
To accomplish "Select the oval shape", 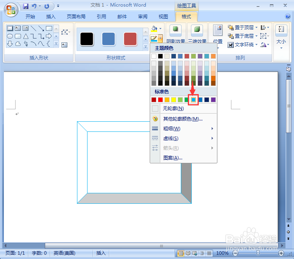I will pyautogui.click(x=10, y=36).
